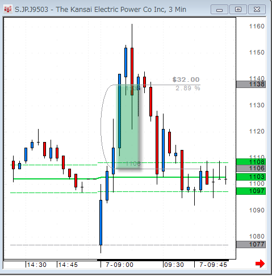Screen dimensions: 272x276
Task: Click the 7-09:45 time axis label
Action: [213, 265]
